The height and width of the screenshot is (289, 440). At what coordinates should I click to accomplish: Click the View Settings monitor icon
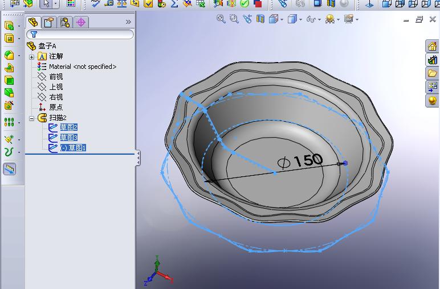pos(348,19)
